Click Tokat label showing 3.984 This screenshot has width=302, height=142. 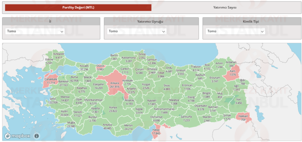(161, 75)
